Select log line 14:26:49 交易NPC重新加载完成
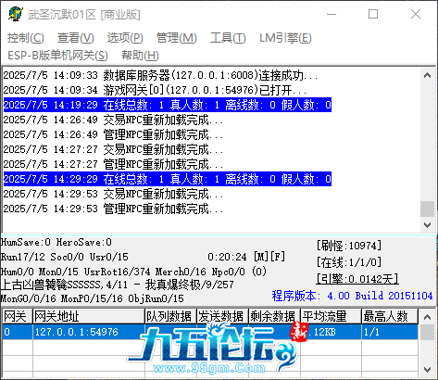Image resolution: width=438 pixels, height=380 pixels. [113, 120]
